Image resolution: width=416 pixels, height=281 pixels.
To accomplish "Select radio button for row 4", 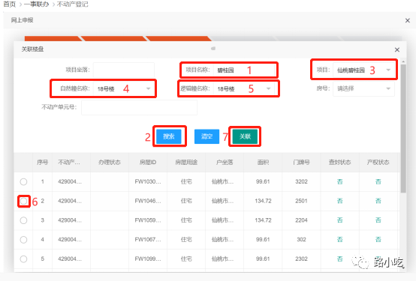I will [x=23, y=240].
